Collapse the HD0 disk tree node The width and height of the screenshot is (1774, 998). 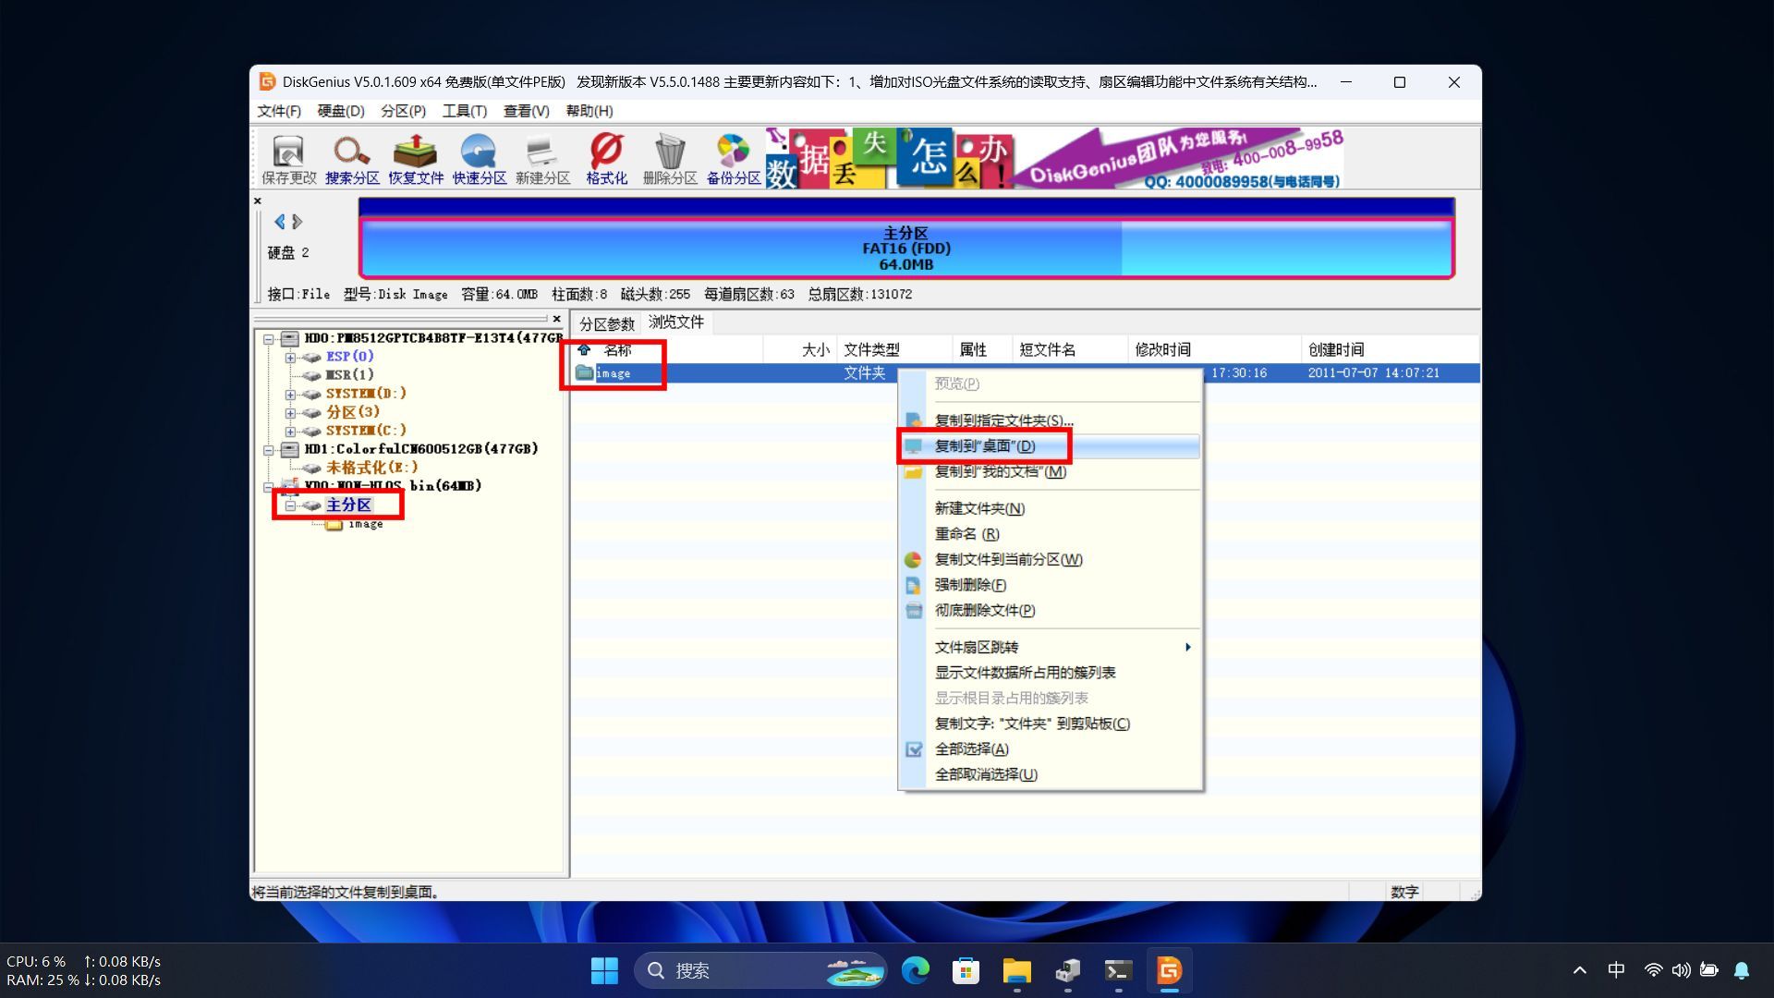269,339
